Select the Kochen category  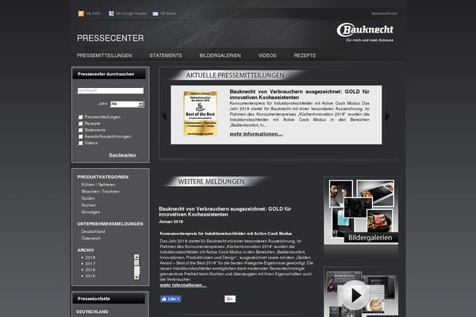click(88, 205)
